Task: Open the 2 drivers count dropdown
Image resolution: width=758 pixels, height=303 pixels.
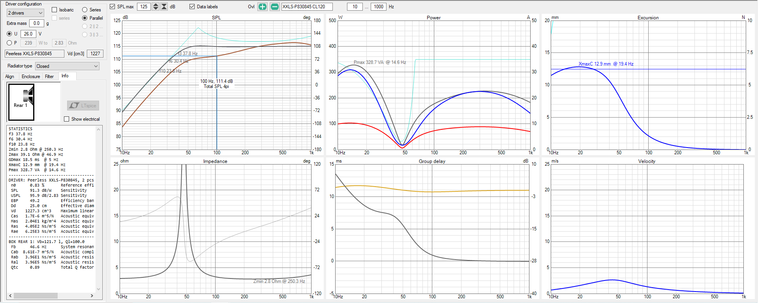Action: [x=25, y=13]
